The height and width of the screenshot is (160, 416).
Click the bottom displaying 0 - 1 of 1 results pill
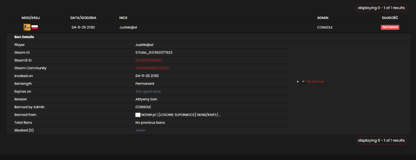pyautogui.click(x=381, y=141)
